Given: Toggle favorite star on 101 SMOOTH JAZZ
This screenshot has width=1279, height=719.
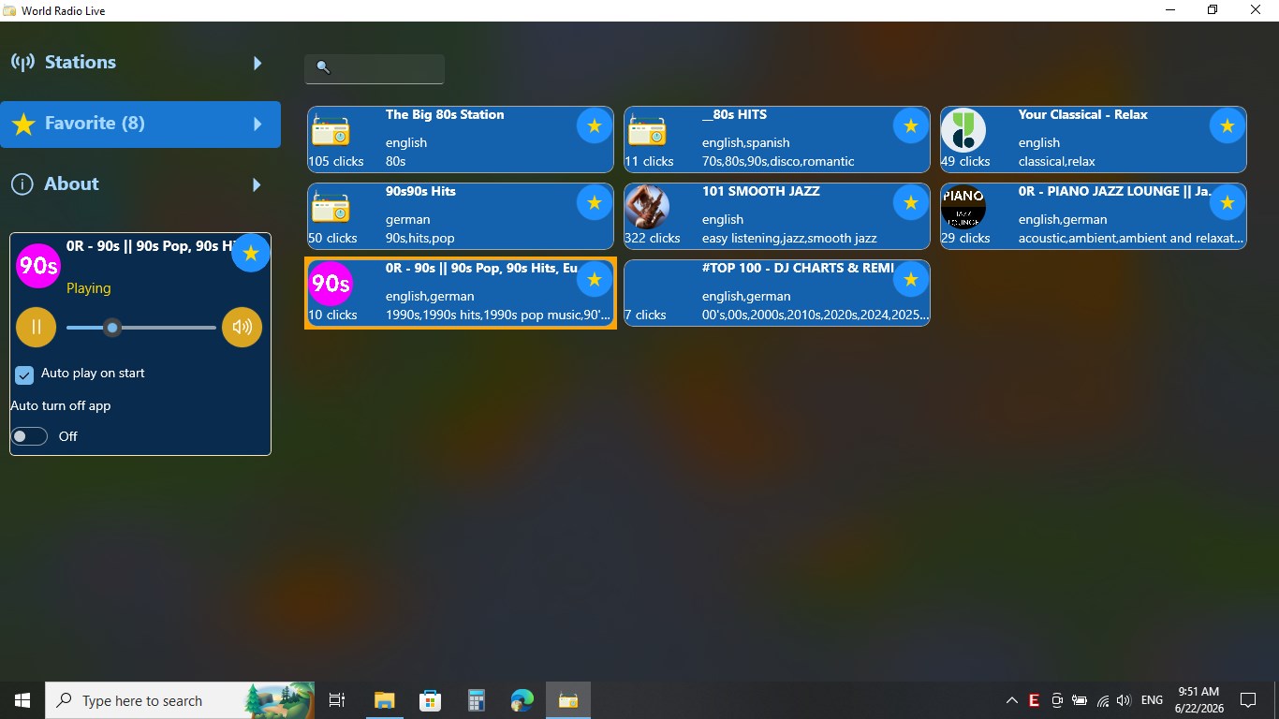Looking at the screenshot, I should (910, 202).
